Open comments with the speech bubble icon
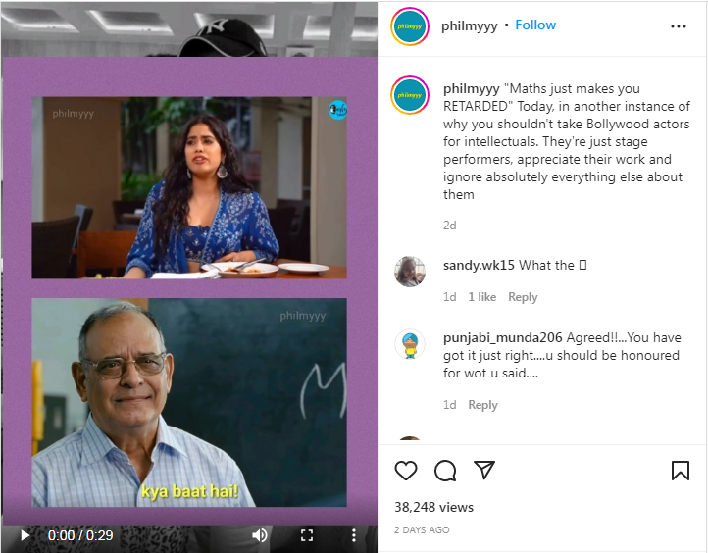 445,471
